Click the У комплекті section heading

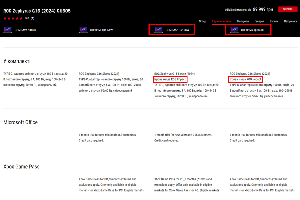(17, 61)
